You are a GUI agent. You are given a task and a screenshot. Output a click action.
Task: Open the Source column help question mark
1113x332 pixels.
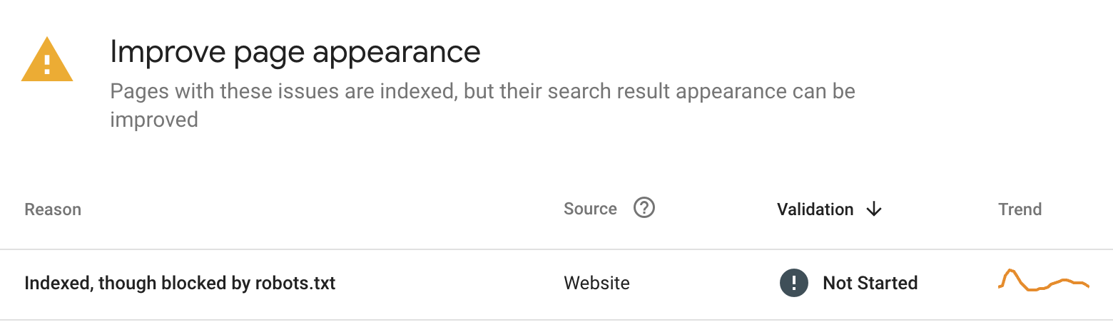tap(644, 208)
